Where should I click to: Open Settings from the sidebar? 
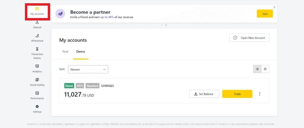[x=37, y=109]
